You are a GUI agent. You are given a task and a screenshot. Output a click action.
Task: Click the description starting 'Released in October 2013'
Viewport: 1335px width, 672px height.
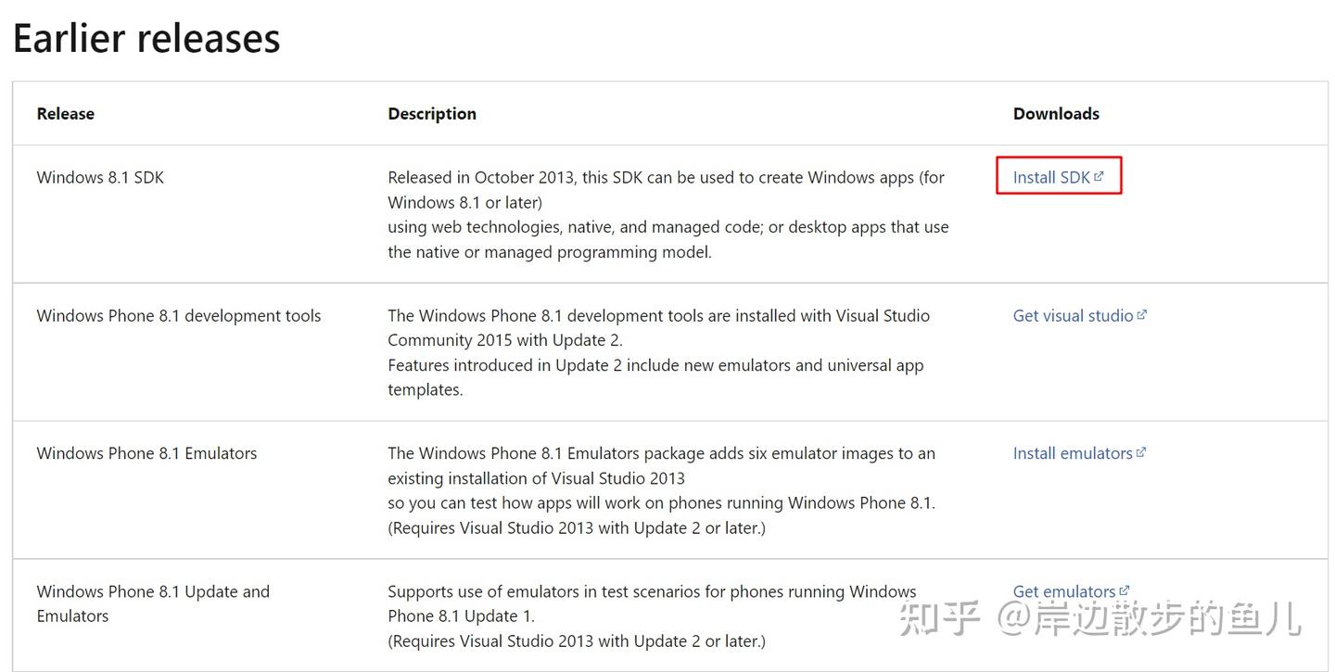[668, 214]
